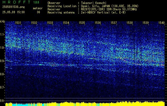Click the 1536 time marker
The width and height of the screenshot is (167, 106).
click(98, 23)
